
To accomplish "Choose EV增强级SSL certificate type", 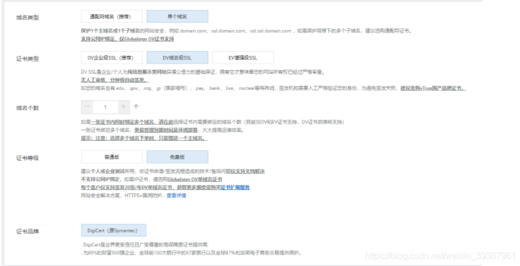I will click(x=243, y=58).
